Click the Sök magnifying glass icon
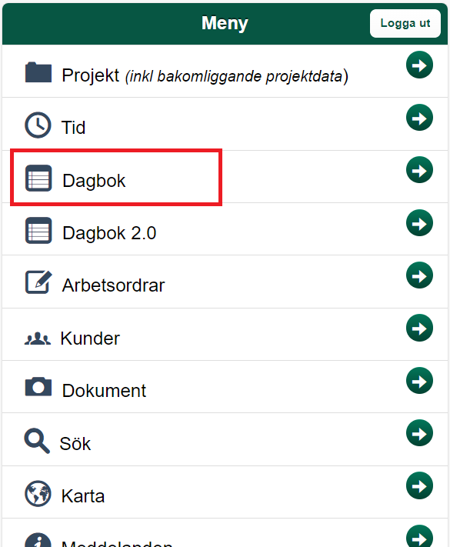Image resolution: width=450 pixels, height=547 pixels. coord(37,441)
